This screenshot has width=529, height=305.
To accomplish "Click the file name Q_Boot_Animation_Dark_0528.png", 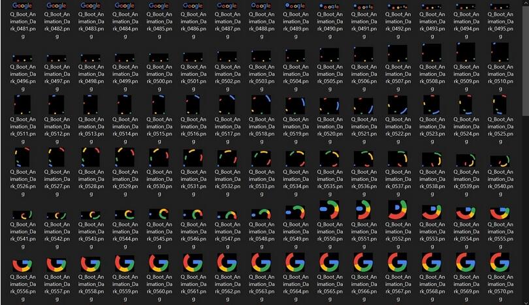I will click(x=91, y=183).
